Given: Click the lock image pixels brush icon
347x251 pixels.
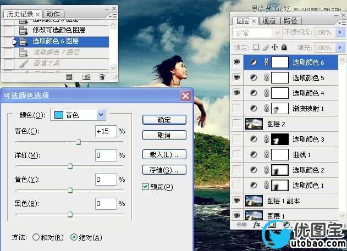Looking at the screenshot, I should (x=266, y=47).
